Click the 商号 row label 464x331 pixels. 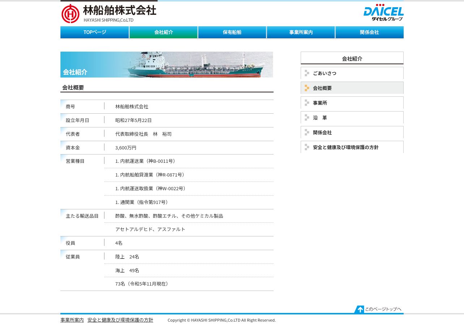click(70, 106)
